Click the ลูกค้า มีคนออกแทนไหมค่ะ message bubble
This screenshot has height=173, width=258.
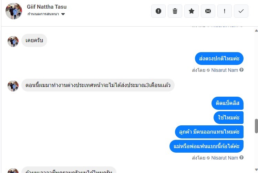pyautogui.click(x=209, y=132)
